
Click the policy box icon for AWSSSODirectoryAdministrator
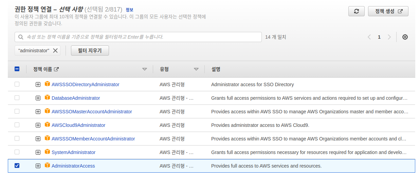tap(47, 84)
